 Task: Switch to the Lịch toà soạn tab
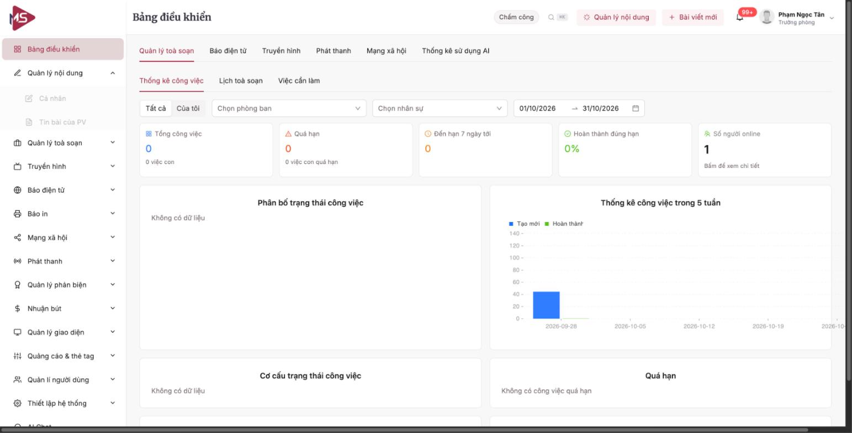pyautogui.click(x=241, y=81)
